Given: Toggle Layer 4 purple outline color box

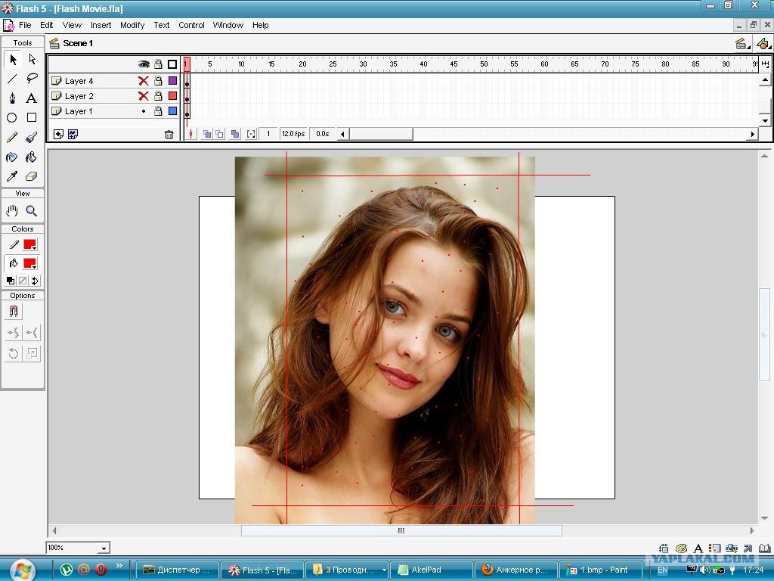Looking at the screenshot, I should [x=173, y=80].
